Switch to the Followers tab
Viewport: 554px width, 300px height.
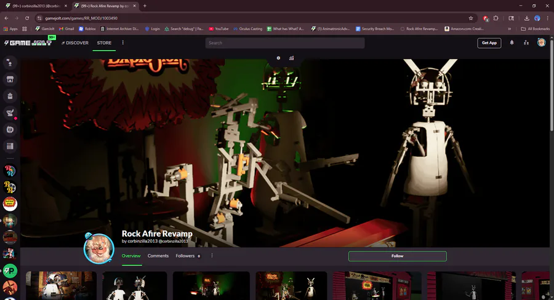[x=188, y=256]
